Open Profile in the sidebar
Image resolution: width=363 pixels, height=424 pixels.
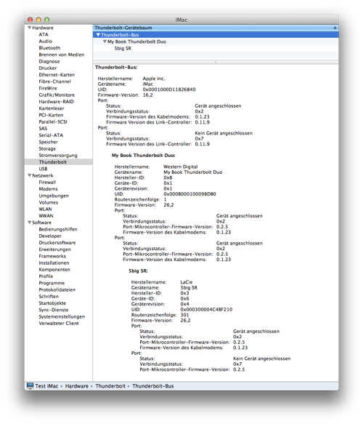[x=46, y=276]
